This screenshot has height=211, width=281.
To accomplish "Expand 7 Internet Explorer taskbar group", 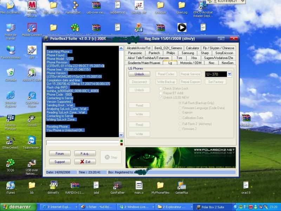I will coord(59,207).
